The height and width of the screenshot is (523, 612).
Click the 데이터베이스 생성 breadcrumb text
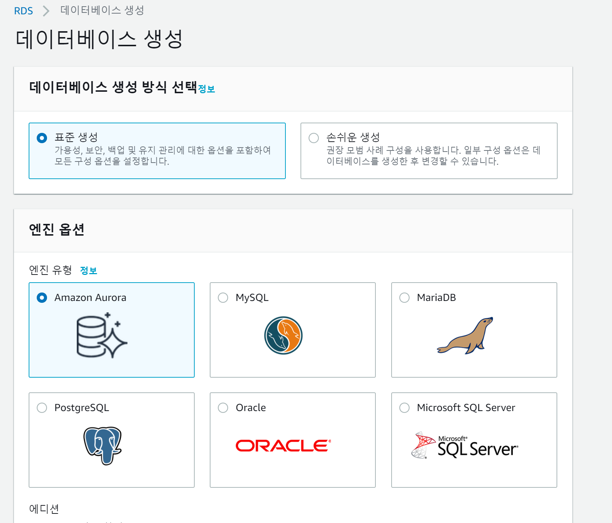102,10
